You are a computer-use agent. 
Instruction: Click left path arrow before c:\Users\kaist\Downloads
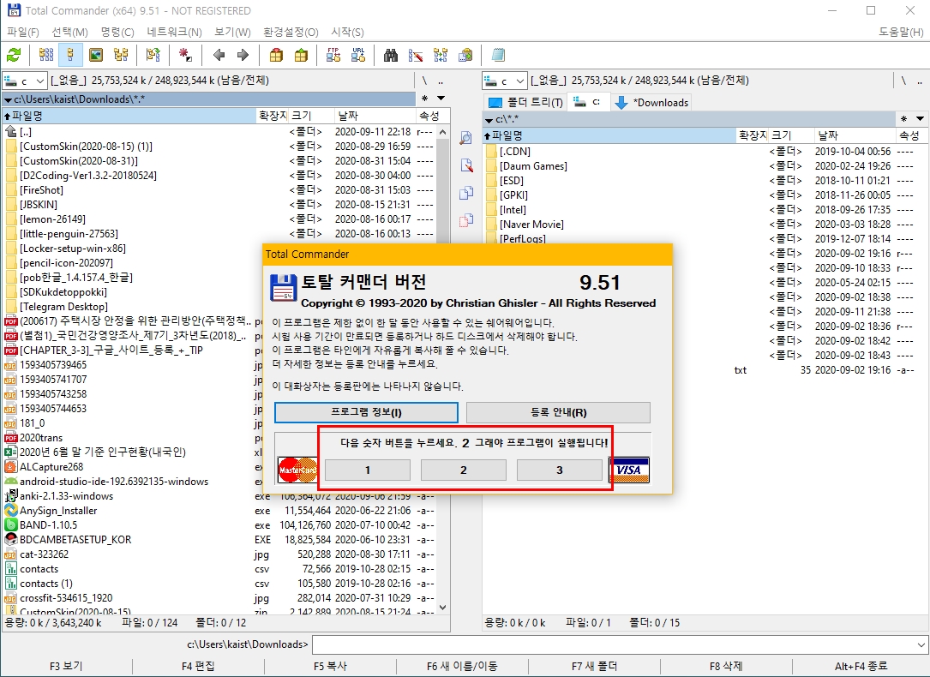[x=8, y=99]
